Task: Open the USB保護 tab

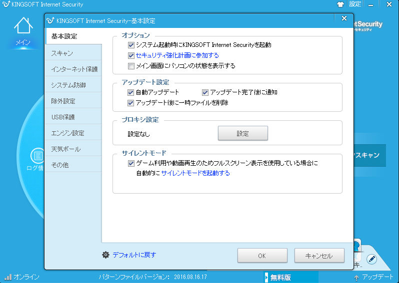Action: coord(73,117)
